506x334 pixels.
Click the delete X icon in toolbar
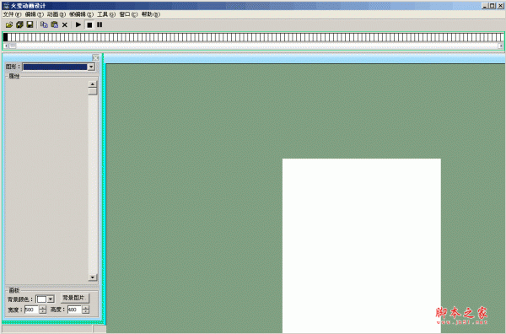click(65, 24)
